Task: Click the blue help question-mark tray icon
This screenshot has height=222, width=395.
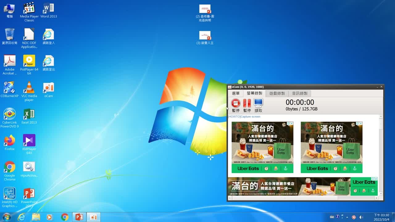Action: 338,217
